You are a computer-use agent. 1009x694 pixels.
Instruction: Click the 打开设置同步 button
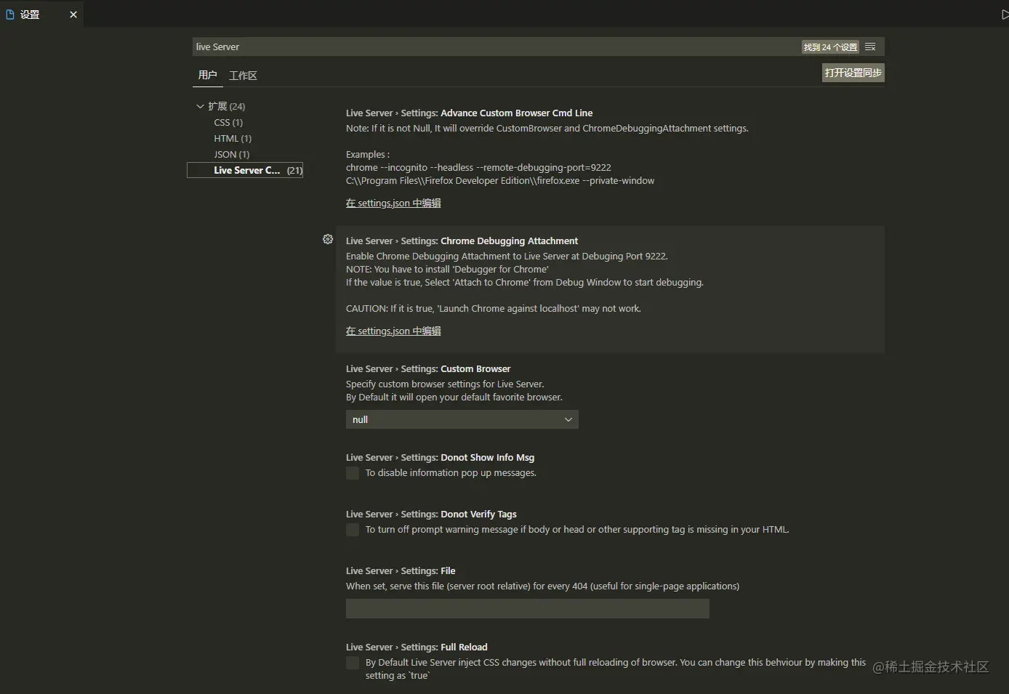click(853, 73)
